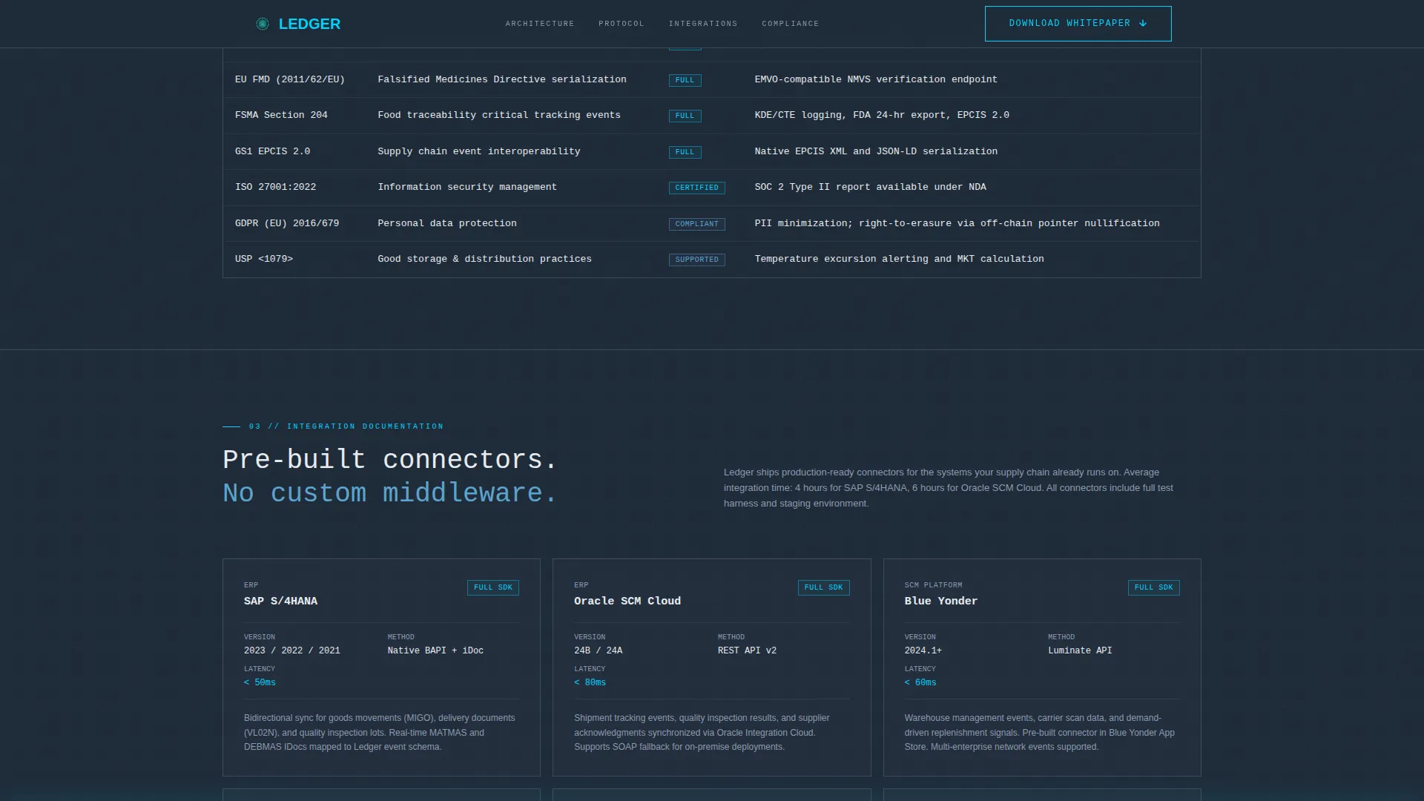Jump to the Compliance section
Viewport: 1424px width, 801px height.
click(791, 24)
